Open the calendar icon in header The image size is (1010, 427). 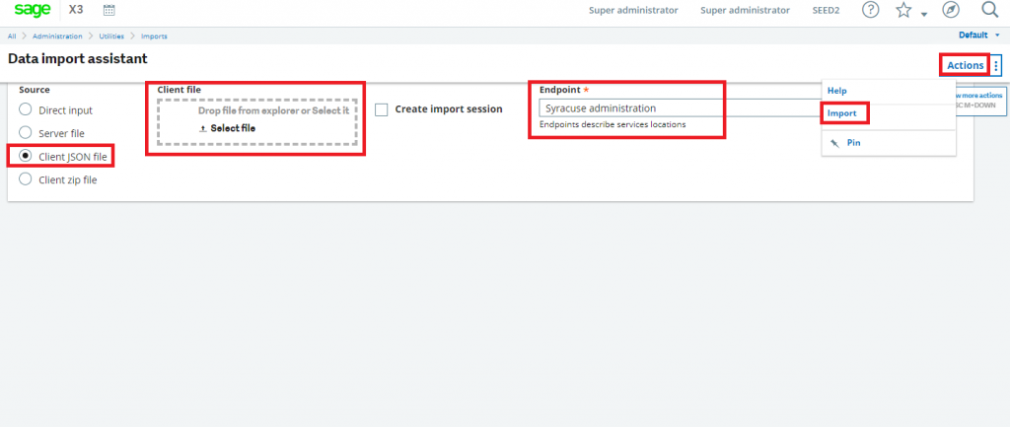pos(108,10)
